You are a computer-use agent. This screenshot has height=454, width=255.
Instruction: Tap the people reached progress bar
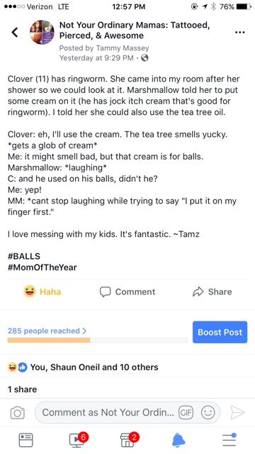click(x=98, y=340)
